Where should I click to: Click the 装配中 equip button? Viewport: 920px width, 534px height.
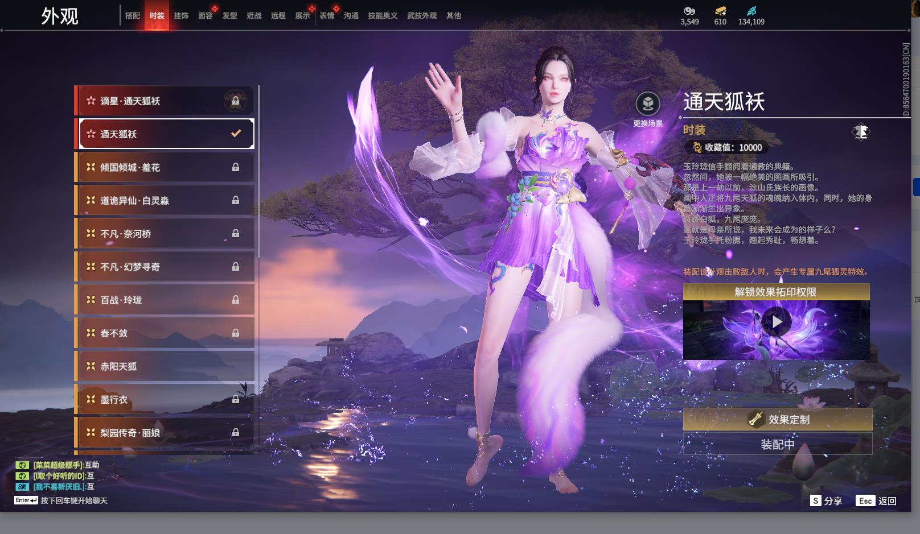click(x=778, y=444)
